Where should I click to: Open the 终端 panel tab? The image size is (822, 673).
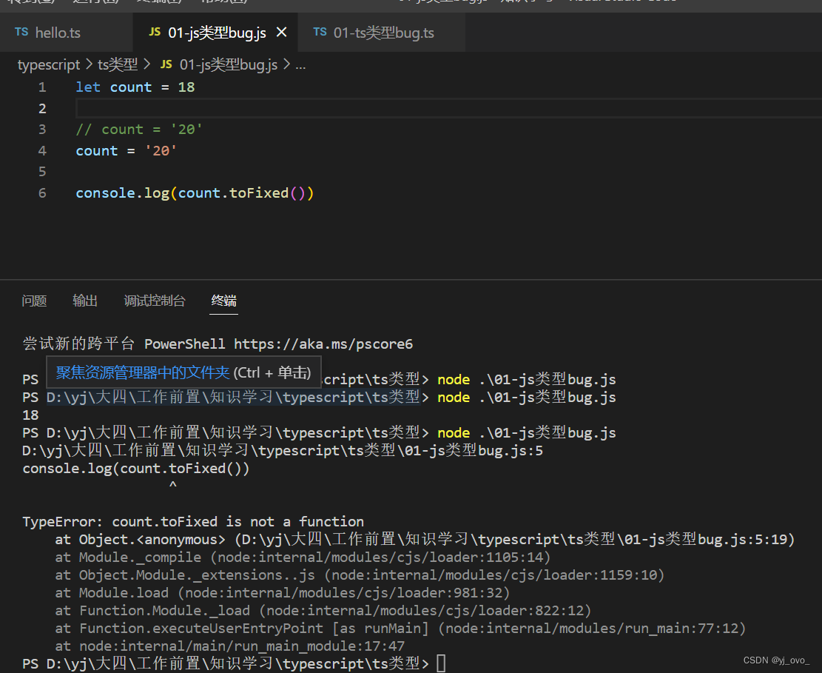(223, 301)
